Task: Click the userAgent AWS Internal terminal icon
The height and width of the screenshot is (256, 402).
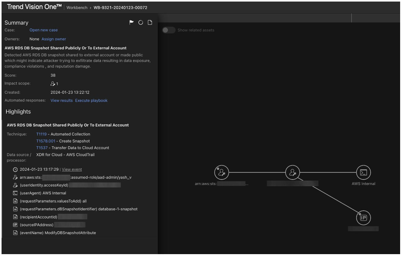Action: (15, 193)
